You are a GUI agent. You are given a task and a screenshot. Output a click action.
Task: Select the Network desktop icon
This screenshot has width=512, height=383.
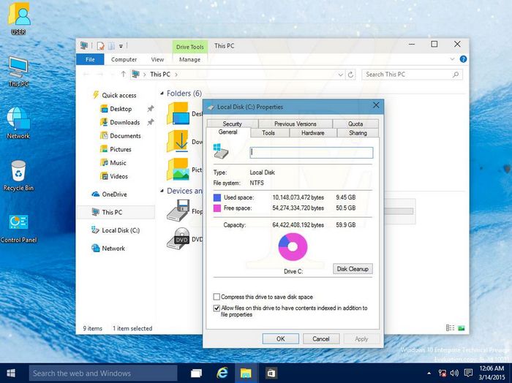pos(18,120)
